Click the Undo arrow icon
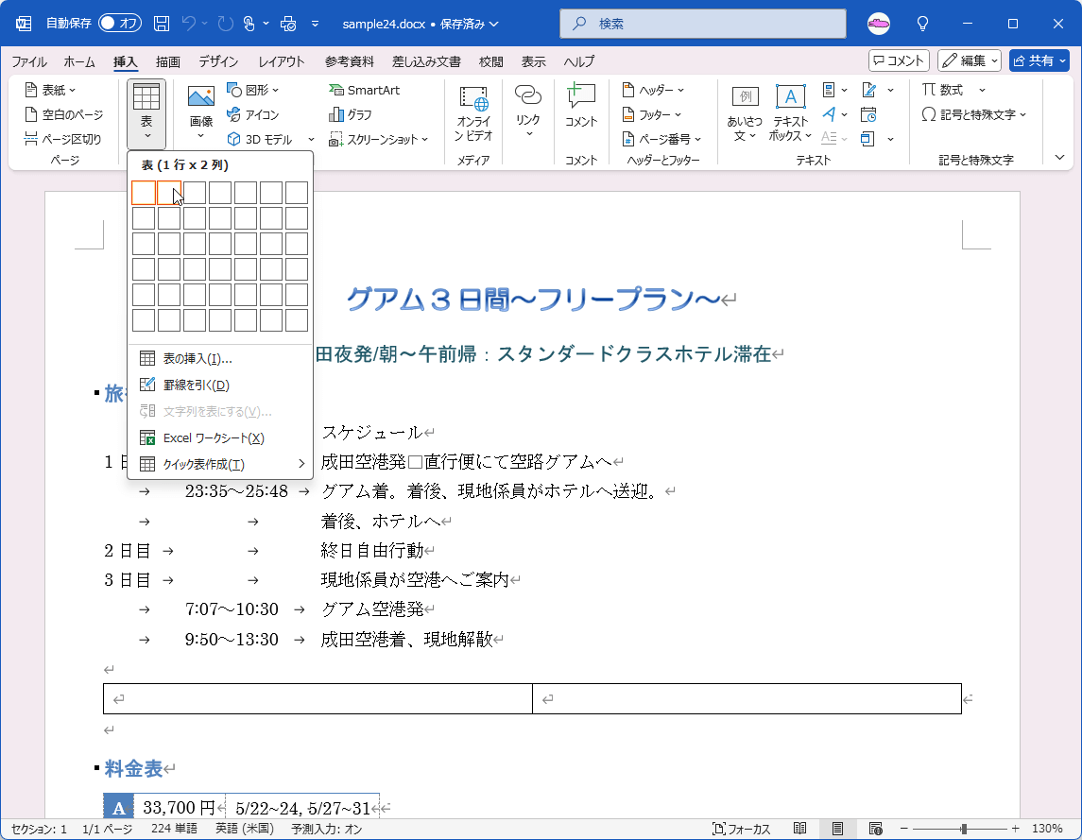The width and height of the screenshot is (1082, 840). 188,24
